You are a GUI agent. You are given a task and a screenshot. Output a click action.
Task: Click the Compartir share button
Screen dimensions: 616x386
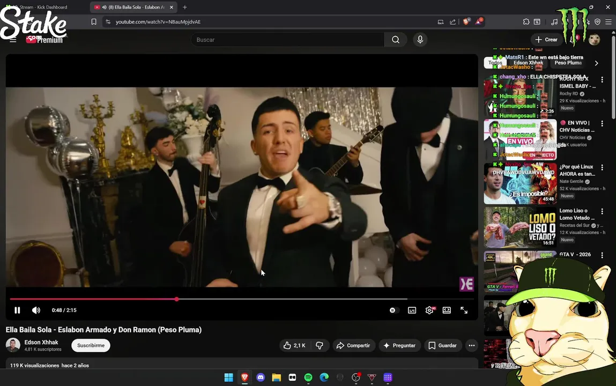354,346
